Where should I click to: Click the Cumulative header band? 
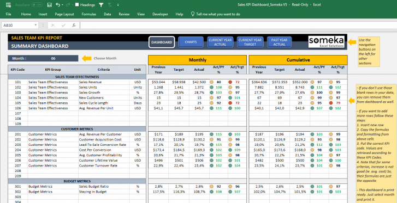pyautogui.click(x=298, y=60)
